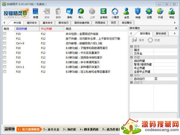180x135 pixels.
Task: Switch to the 脚本技巧 tab
Action: point(63,23)
